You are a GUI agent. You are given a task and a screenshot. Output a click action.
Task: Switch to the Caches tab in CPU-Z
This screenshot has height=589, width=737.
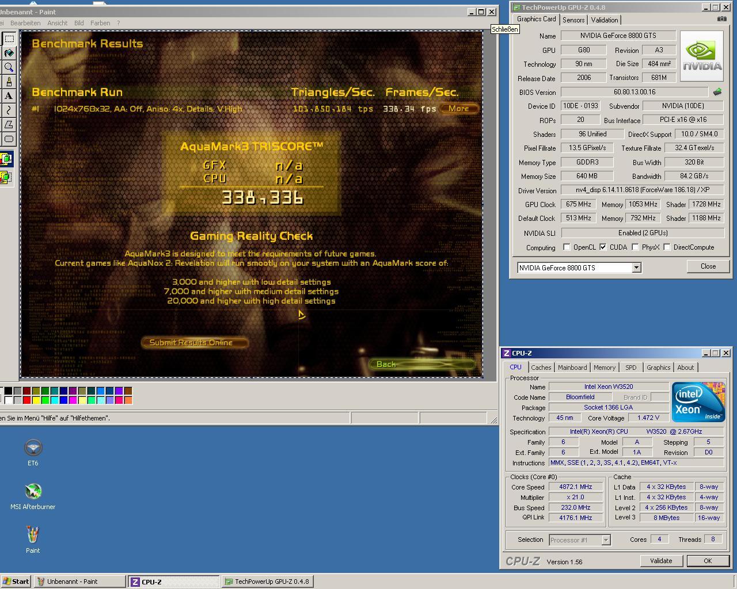[x=541, y=368]
